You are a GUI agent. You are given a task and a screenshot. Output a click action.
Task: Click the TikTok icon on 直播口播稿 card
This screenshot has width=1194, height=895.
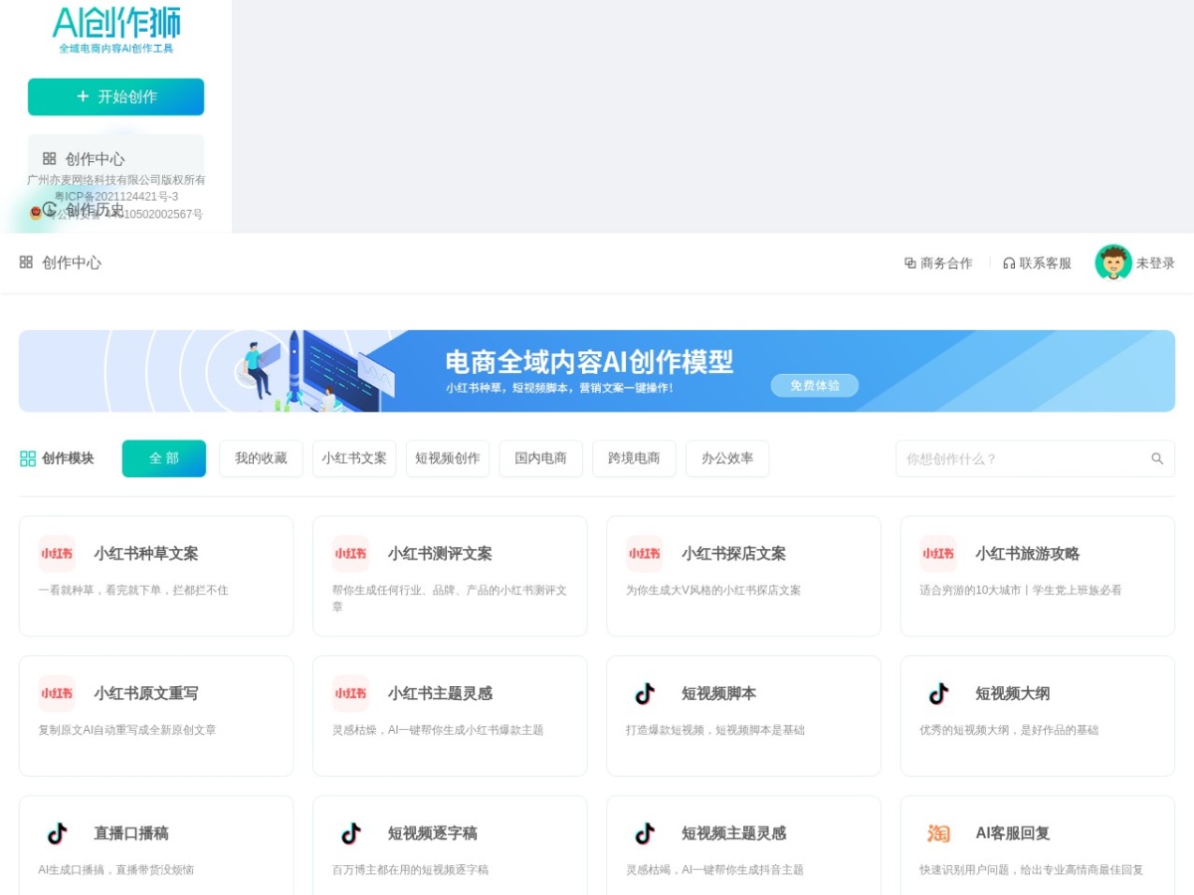(x=57, y=833)
